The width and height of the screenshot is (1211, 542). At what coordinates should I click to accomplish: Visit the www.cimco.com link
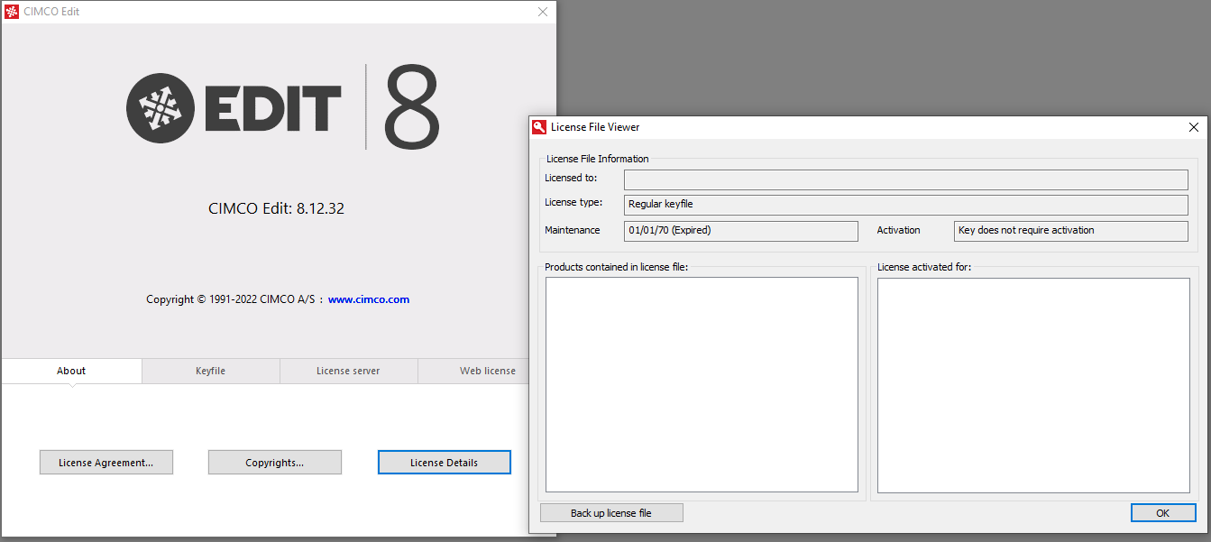point(369,299)
